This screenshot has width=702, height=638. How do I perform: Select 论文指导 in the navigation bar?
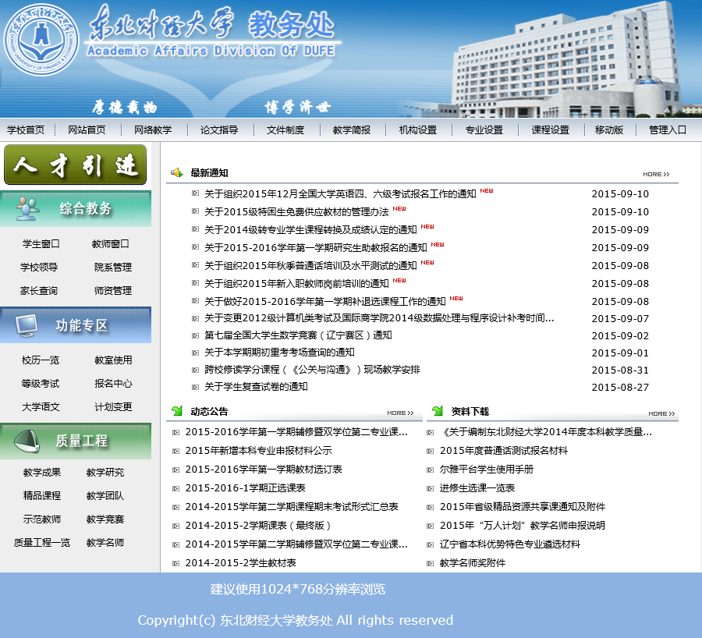click(219, 129)
